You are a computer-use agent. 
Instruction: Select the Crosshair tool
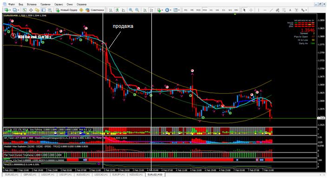click(x=251, y=10)
